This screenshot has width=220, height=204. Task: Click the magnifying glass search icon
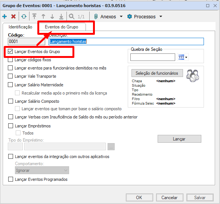click(72, 16)
